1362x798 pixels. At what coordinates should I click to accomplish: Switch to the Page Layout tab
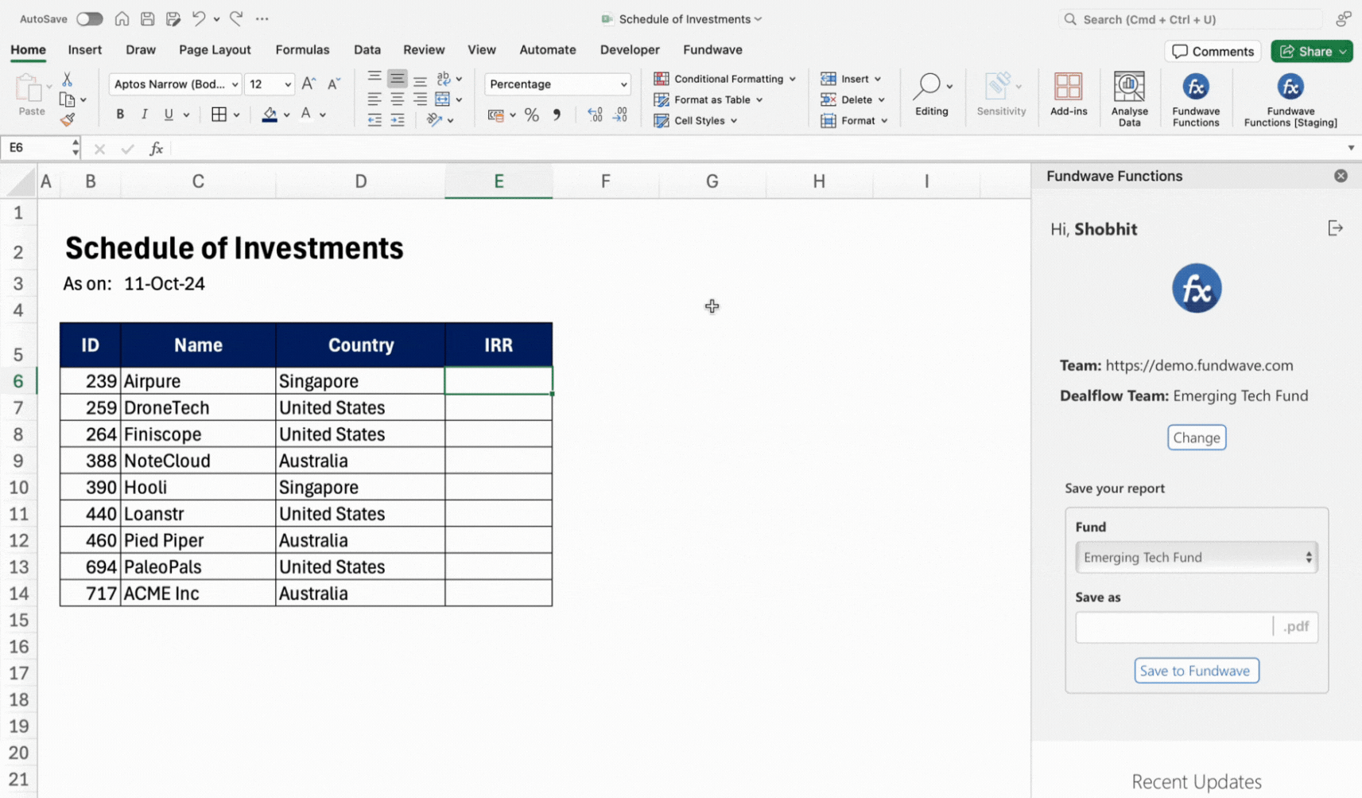215,49
